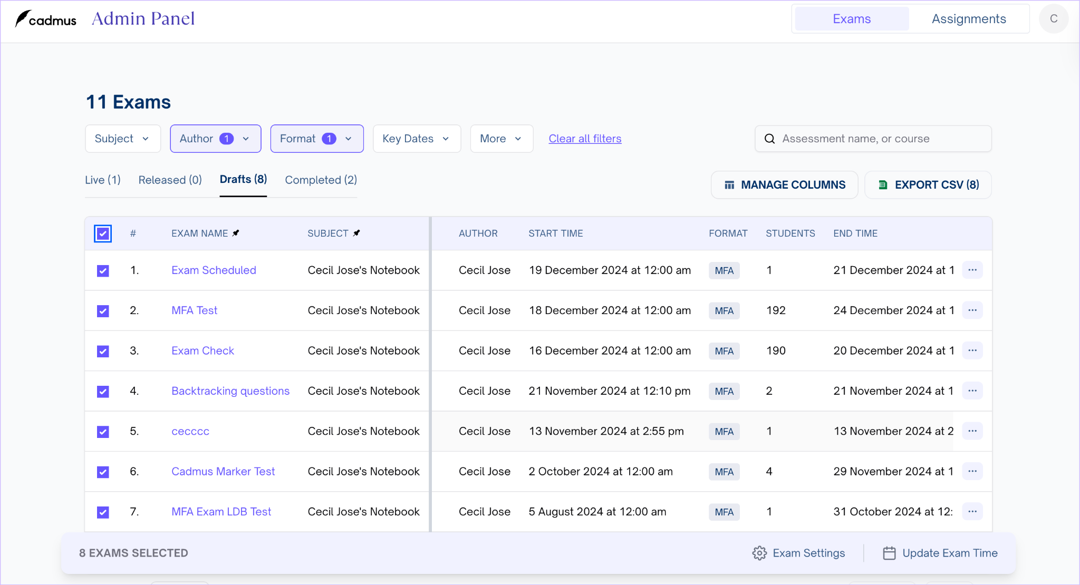Open more options for Exam Scheduled row
The image size is (1080, 585).
point(972,270)
